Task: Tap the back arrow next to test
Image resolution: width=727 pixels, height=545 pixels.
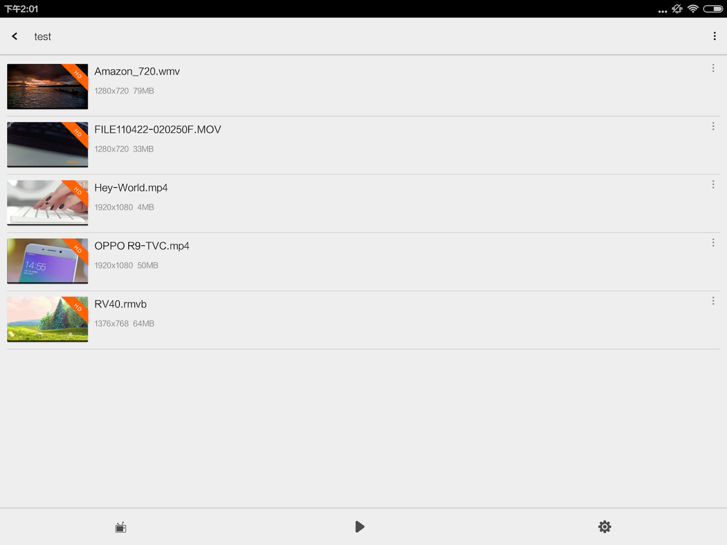Action: click(15, 36)
